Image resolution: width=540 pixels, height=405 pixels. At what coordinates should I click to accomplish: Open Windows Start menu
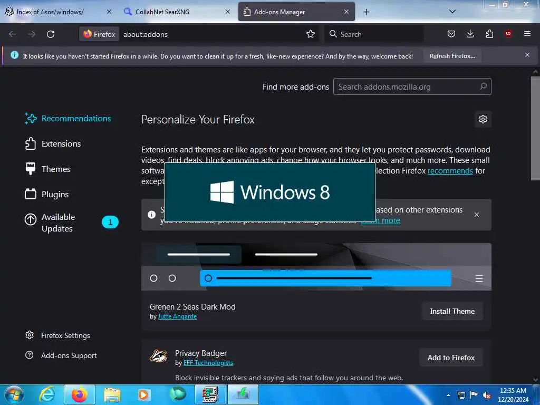(14, 394)
